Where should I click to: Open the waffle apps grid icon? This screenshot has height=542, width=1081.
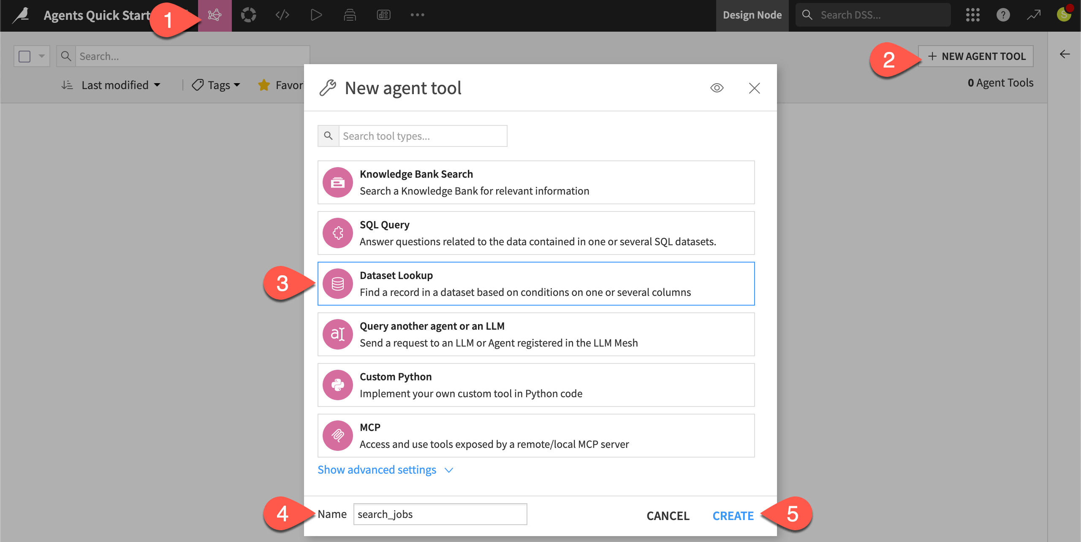pyautogui.click(x=972, y=15)
